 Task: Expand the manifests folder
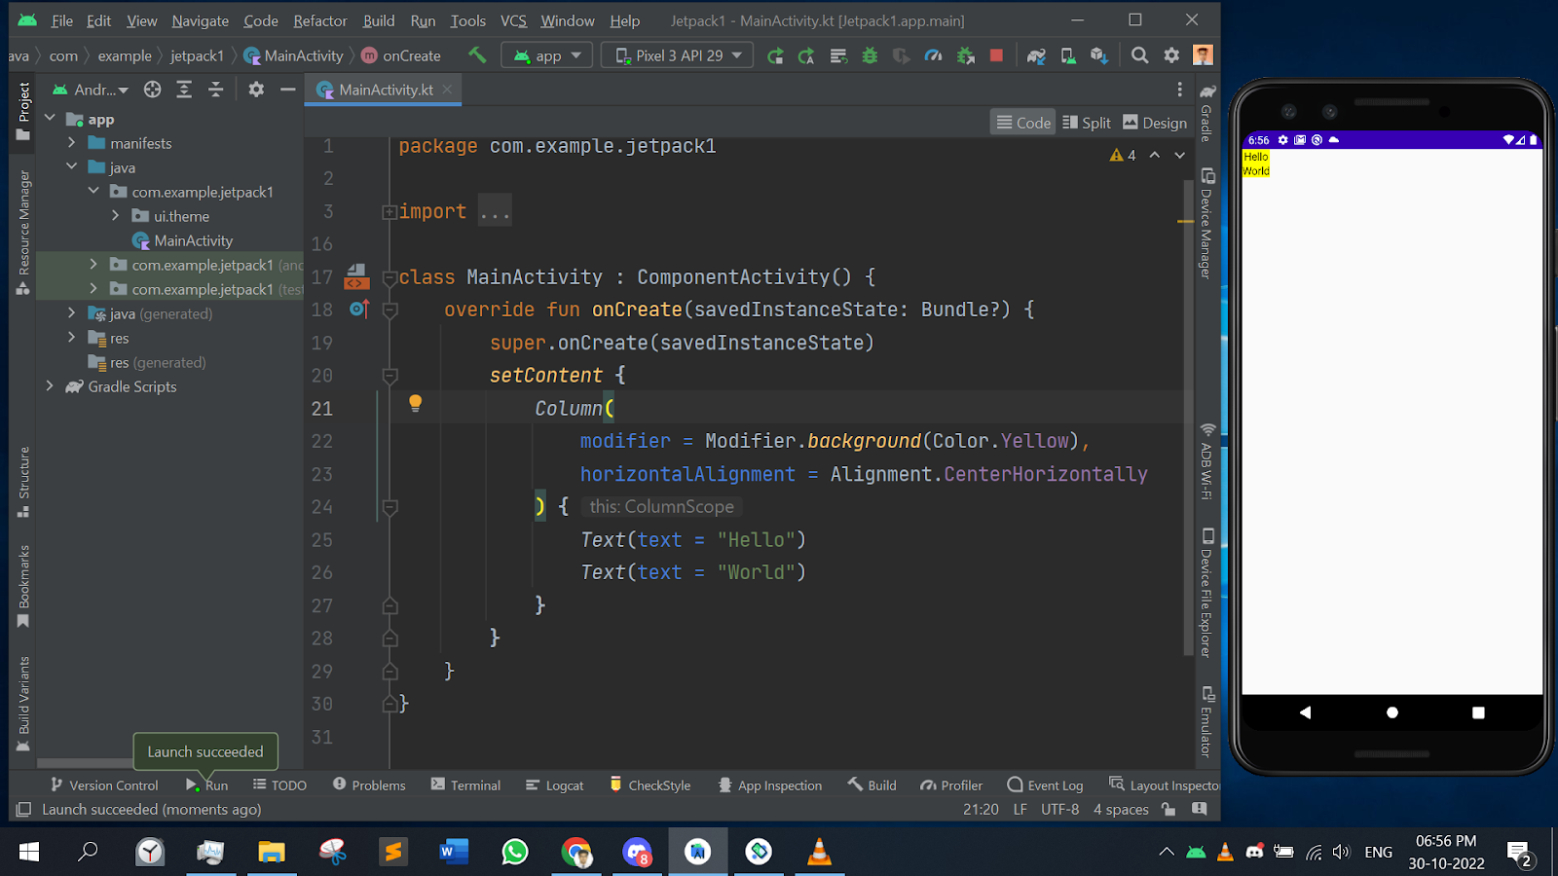(71, 143)
